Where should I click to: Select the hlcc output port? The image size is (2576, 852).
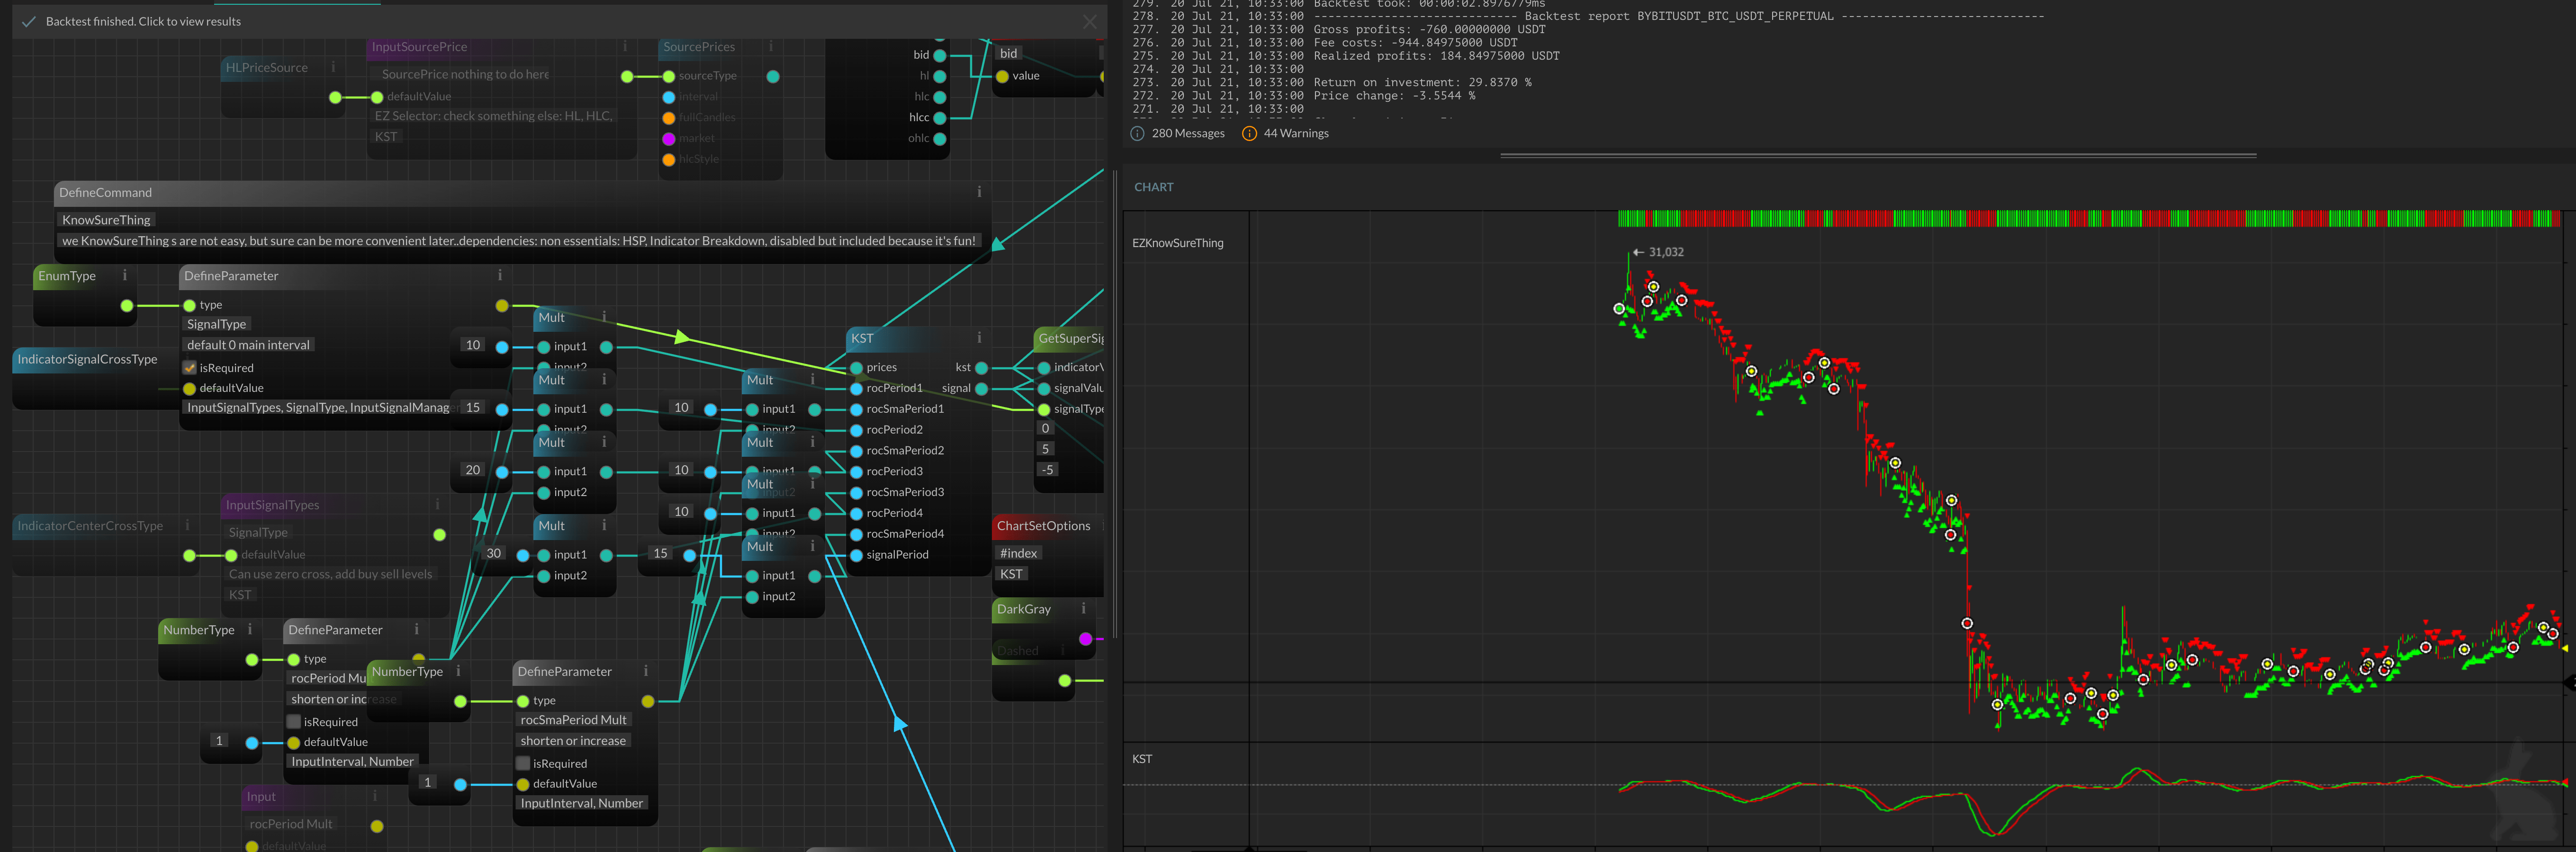click(940, 118)
